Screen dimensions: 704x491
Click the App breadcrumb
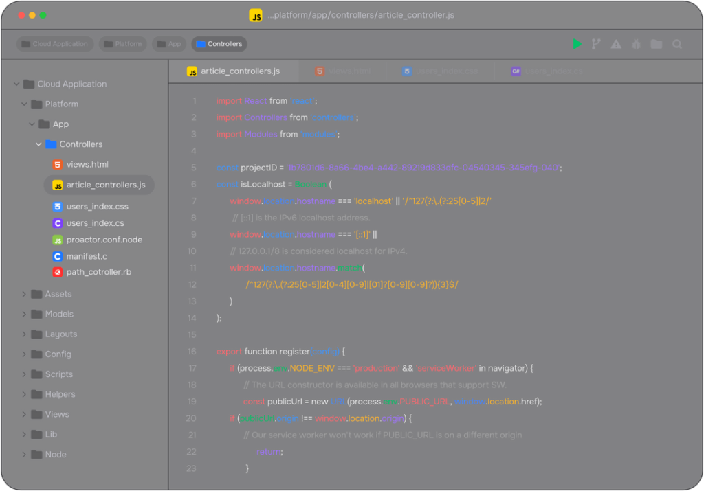pyautogui.click(x=169, y=44)
